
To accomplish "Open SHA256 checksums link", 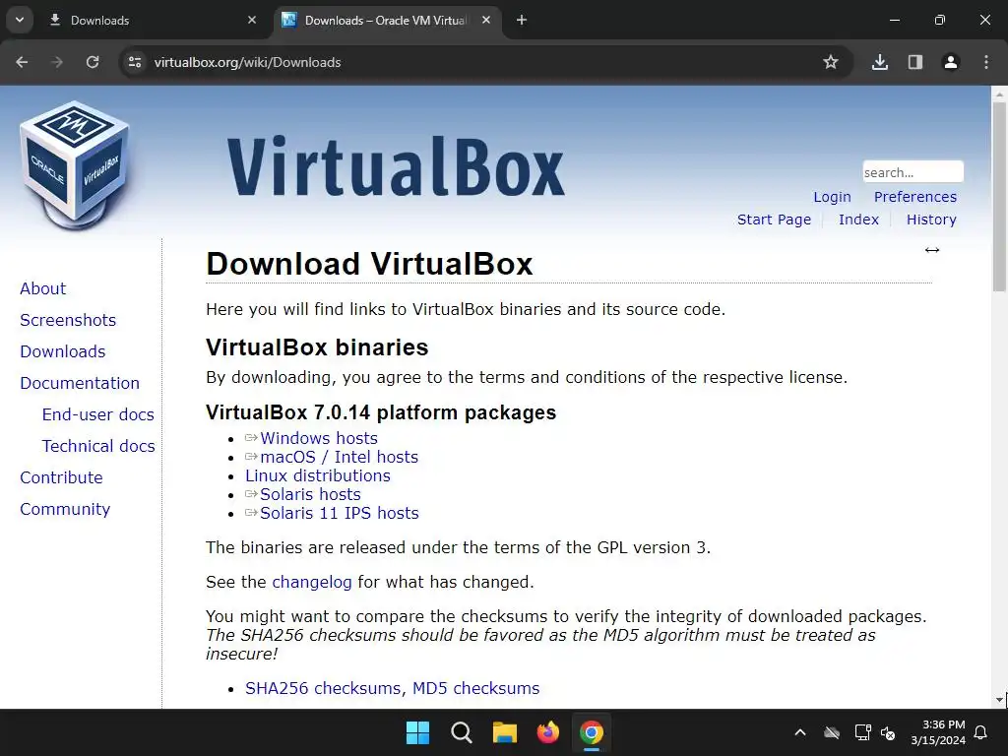I will pyautogui.click(x=323, y=688).
